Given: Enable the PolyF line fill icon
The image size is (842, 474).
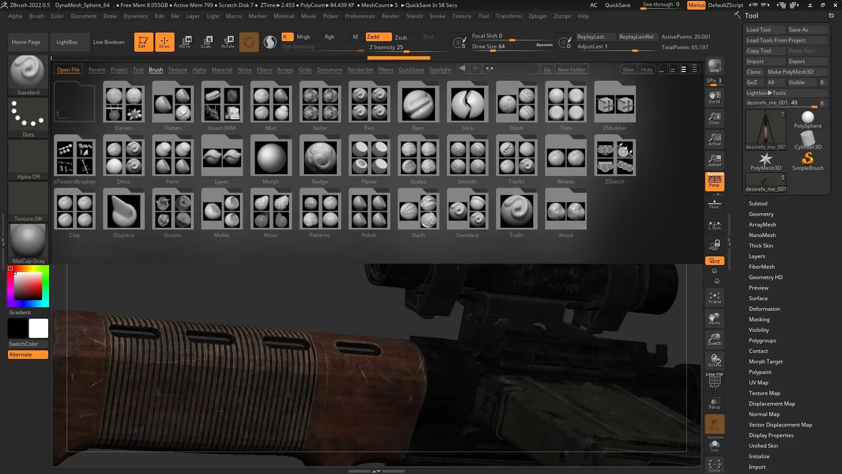Looking at the screenshot, I should (x=714, y=381).
